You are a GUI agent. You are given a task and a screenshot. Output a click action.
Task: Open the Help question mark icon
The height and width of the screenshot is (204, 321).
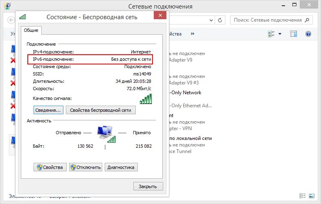pos(308,34)
